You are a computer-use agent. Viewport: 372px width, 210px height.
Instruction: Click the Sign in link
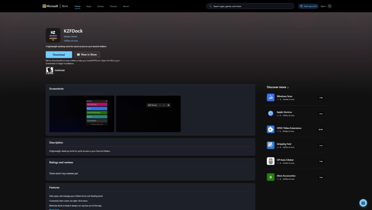point(323,7)
